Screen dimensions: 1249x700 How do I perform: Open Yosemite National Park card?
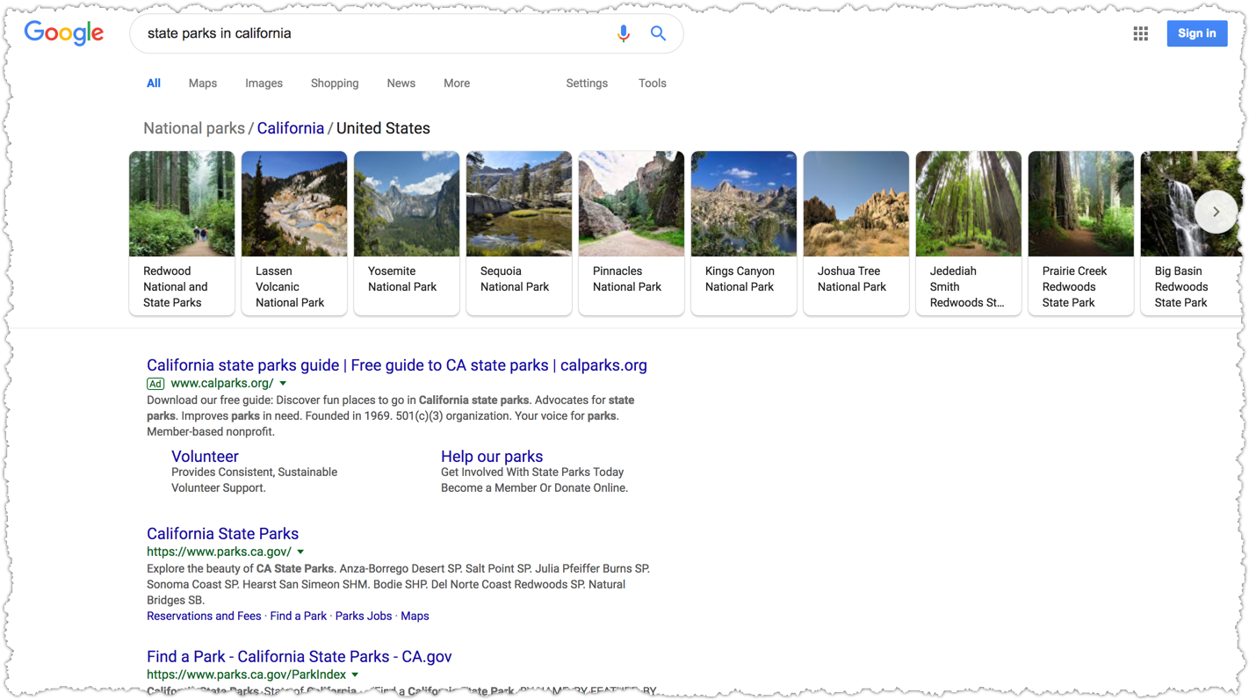[407, 233]
